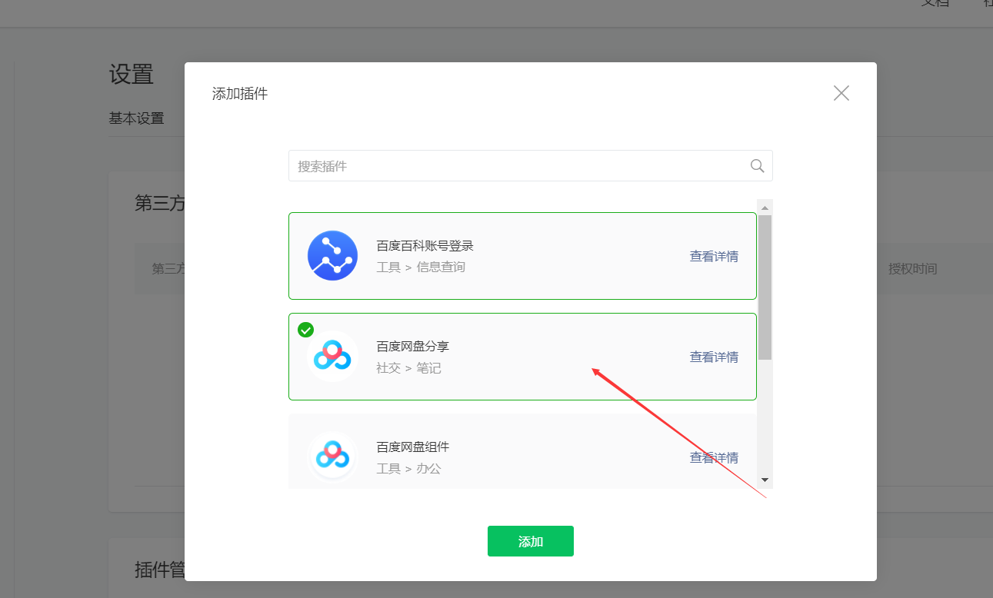This screenshot has width=993, height=598.
Task: Select the 百度网盘分享 plugin title
Action: (x=412, y=347)
